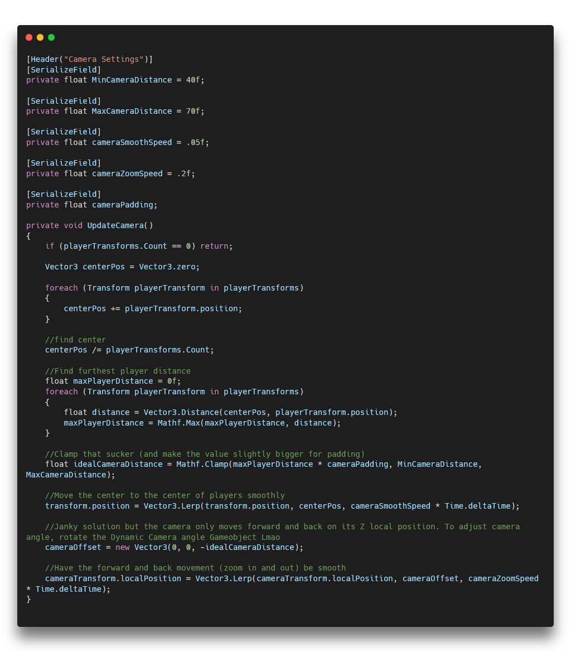Click the UpdateCamera method name
Viewport: 571px width, 652px height.
click(115, 225)
